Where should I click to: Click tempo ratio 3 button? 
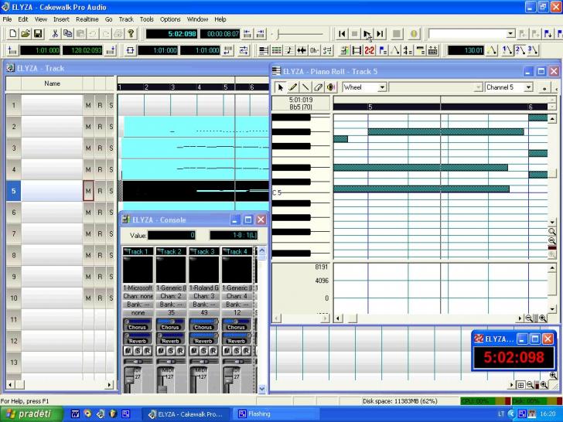coord(533,50)
